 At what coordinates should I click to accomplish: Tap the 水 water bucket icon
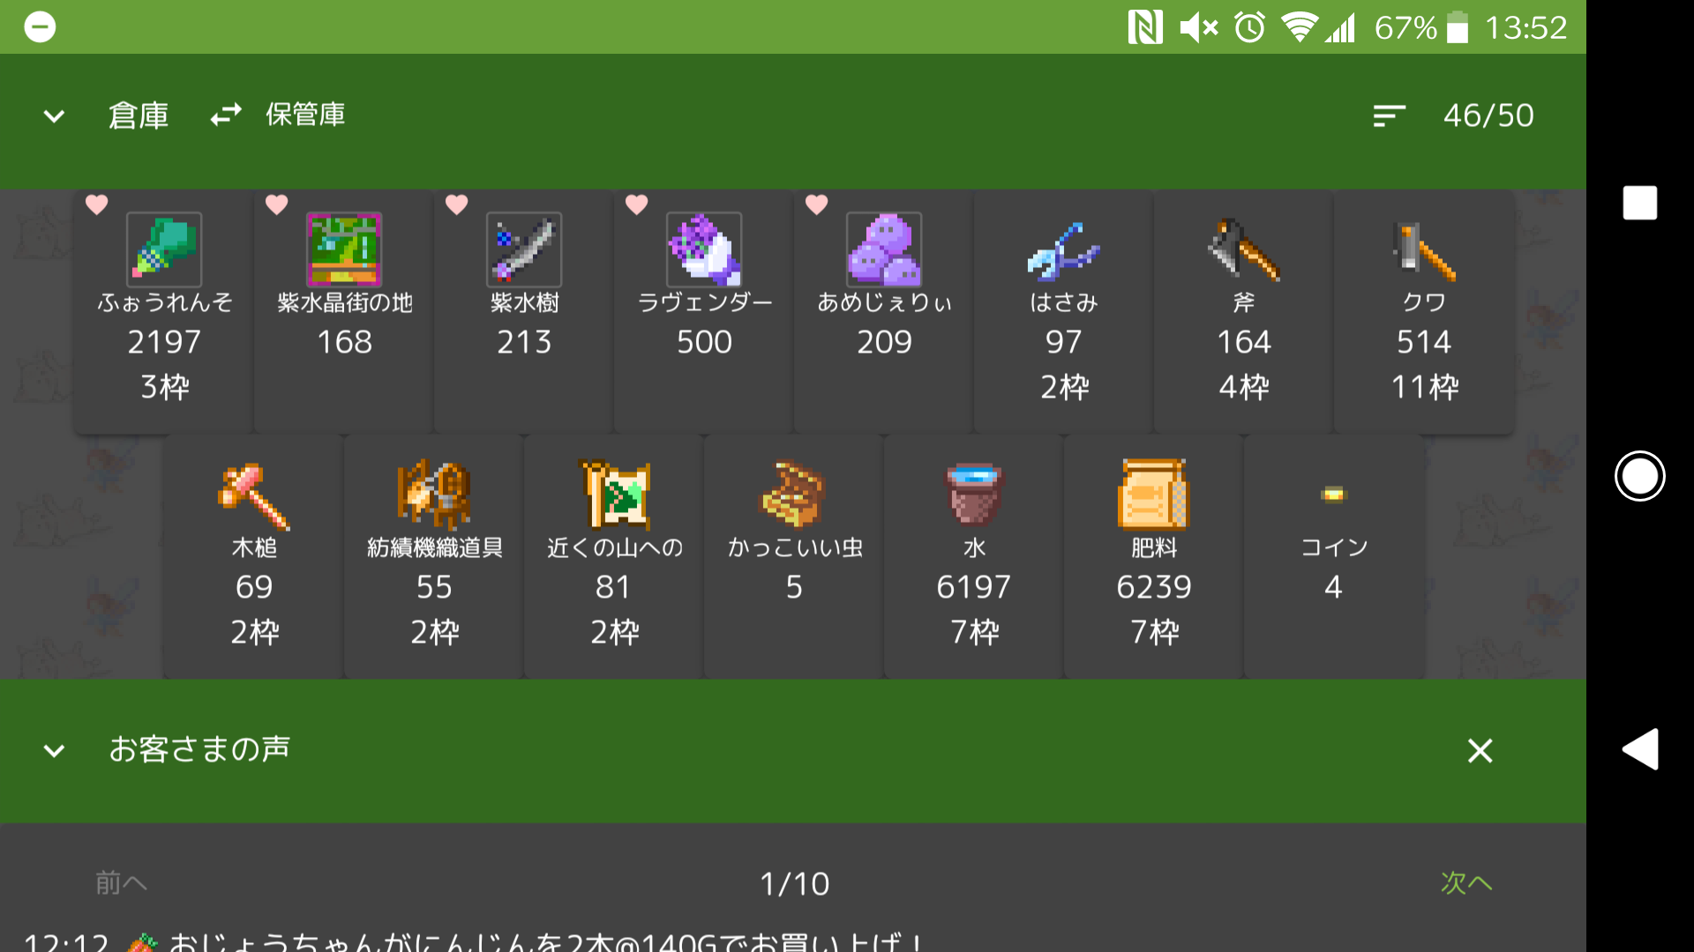974,495
